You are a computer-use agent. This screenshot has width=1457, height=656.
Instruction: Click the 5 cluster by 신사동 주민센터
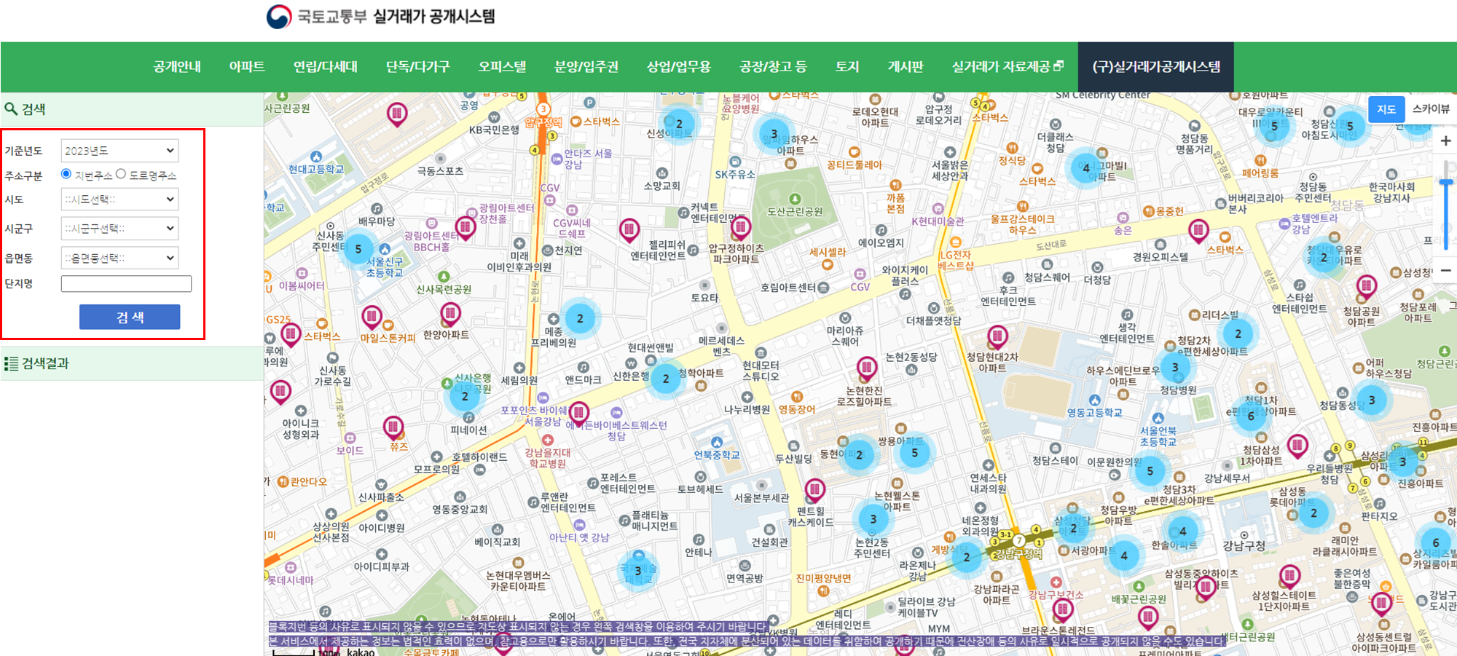pyautogui.click(x=358, y=249)
